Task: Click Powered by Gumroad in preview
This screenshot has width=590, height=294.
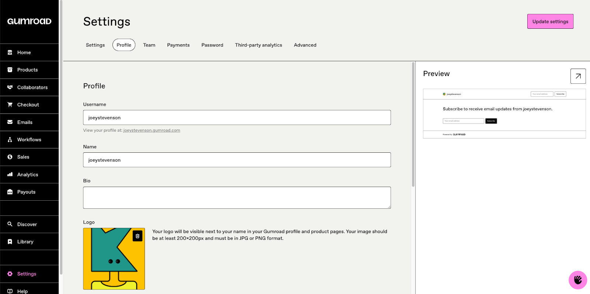Action: pyautogui.click(x=454, y=135)
